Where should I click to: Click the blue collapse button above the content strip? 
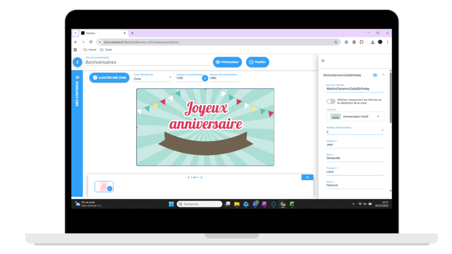[307, 177]
